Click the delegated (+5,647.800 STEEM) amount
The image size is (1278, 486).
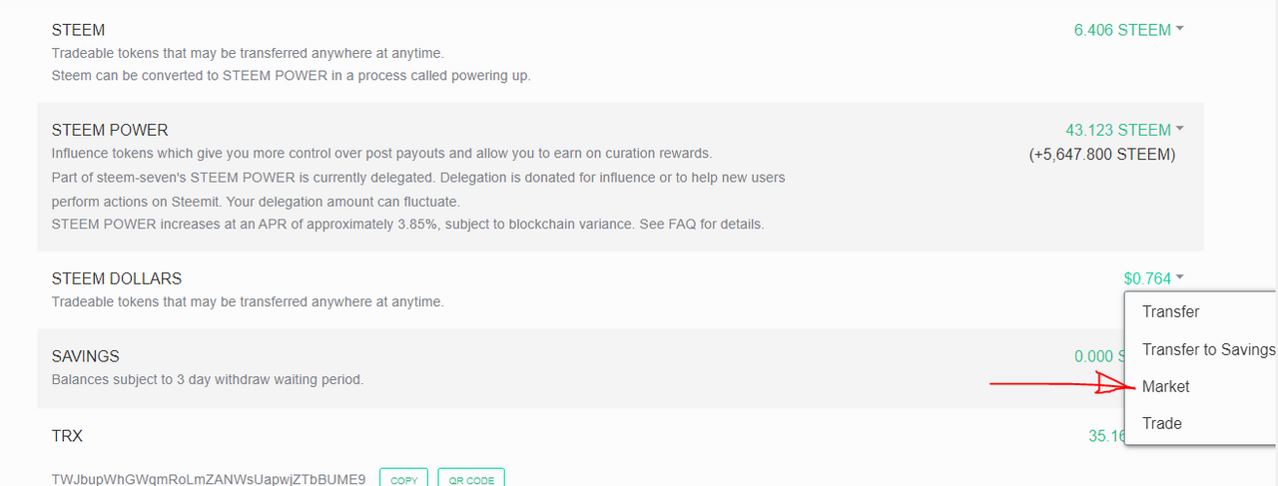tap(1101, 155)
